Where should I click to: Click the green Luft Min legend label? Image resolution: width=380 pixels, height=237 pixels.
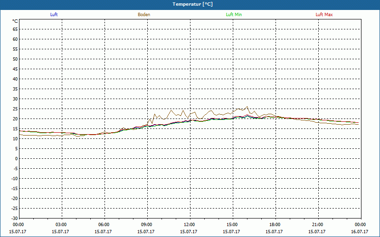[x=234, y=15]
